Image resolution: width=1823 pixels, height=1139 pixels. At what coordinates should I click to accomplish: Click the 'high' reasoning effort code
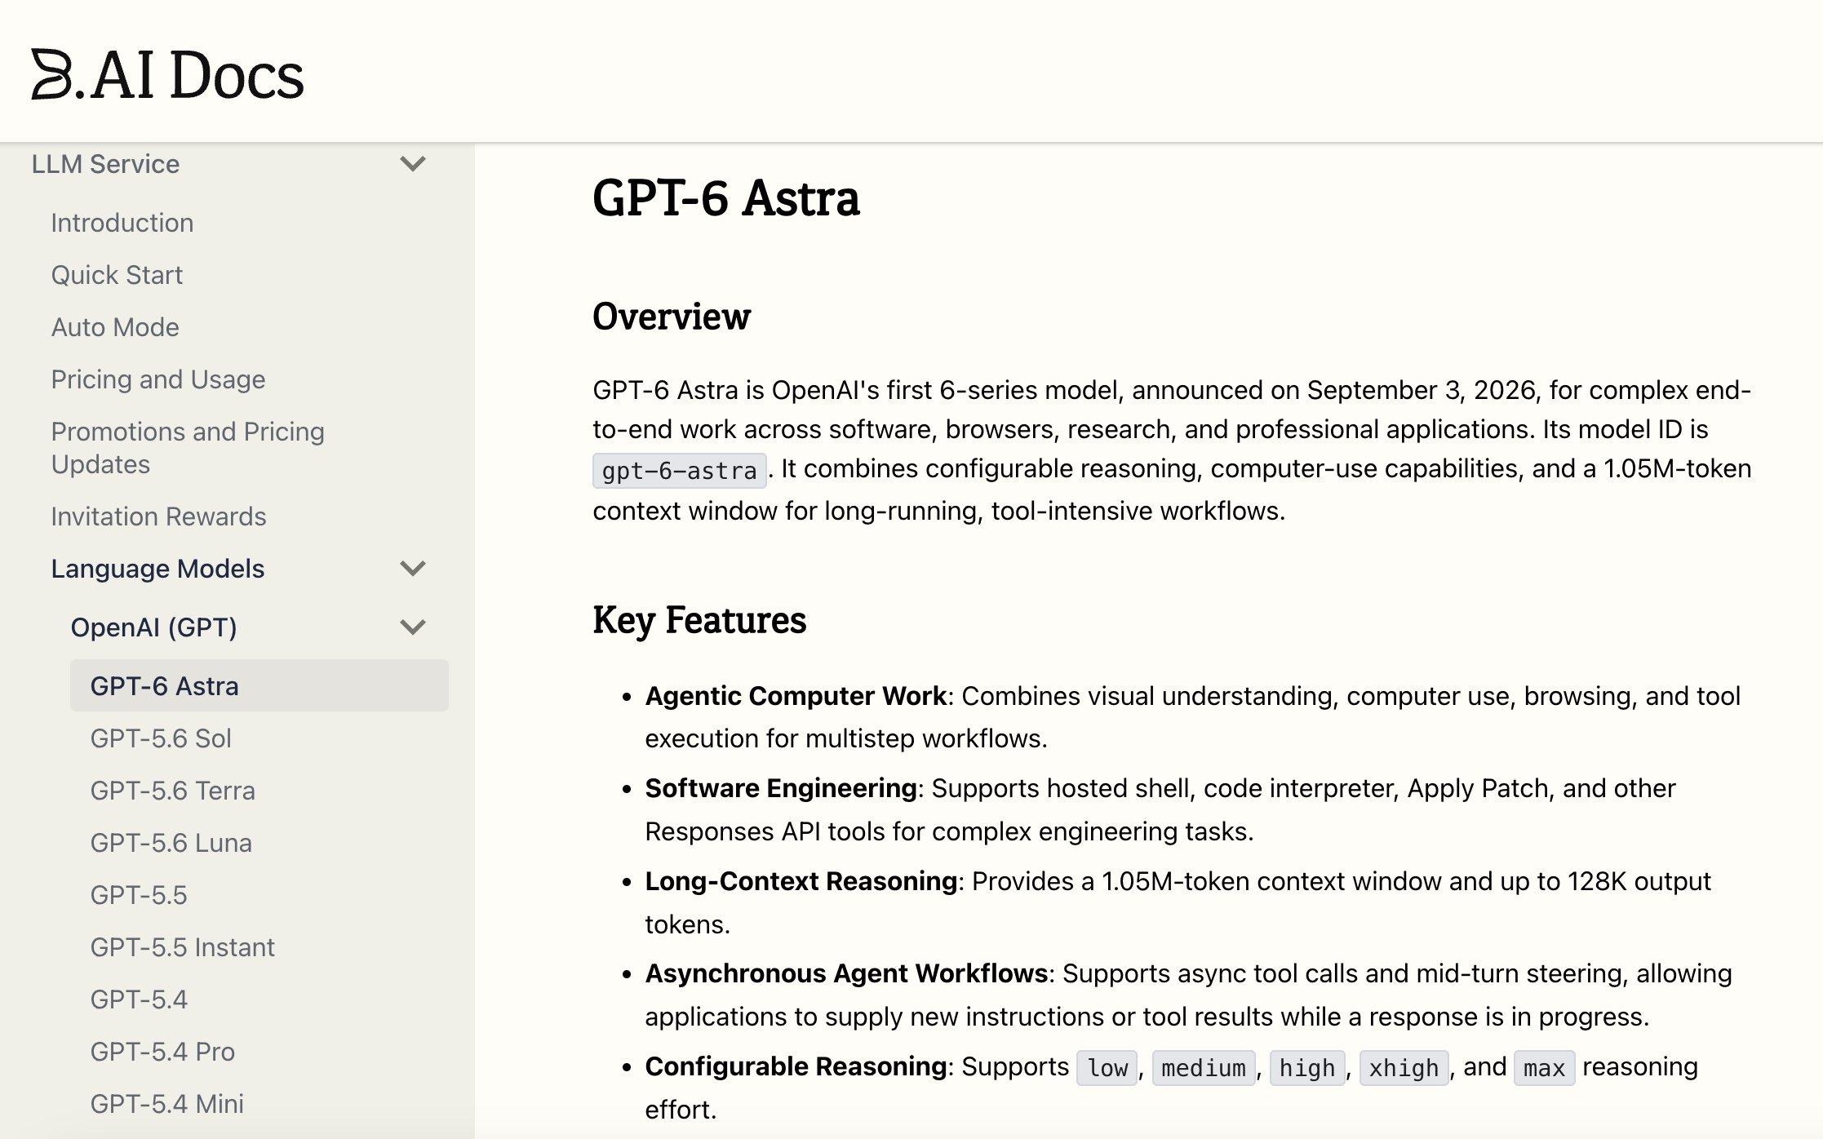(x=1307, y=1068)
